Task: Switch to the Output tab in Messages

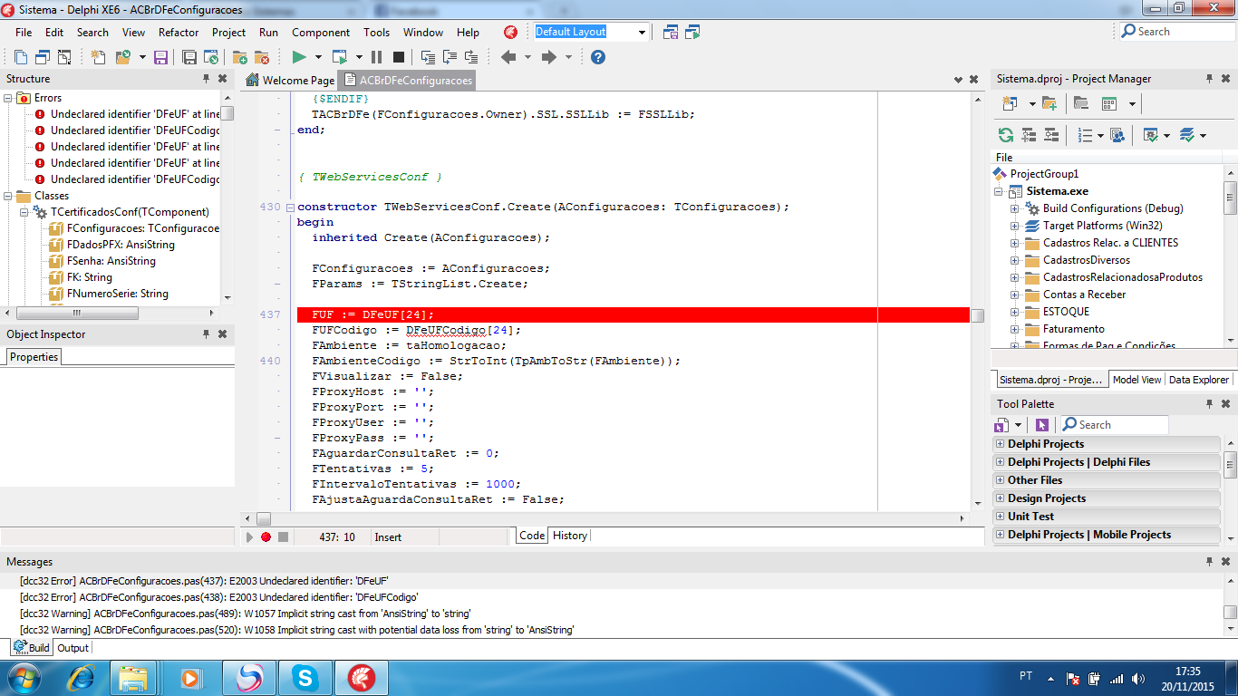Action: tap(73, 648)
